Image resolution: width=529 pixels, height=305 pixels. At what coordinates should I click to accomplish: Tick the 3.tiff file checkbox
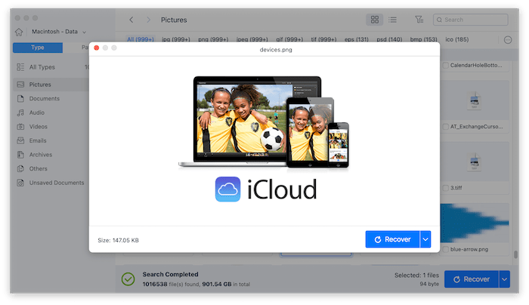(445, 187)
